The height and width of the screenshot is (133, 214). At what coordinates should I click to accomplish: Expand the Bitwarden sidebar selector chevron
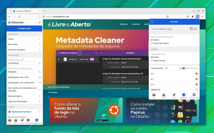[x=25, y=23]
